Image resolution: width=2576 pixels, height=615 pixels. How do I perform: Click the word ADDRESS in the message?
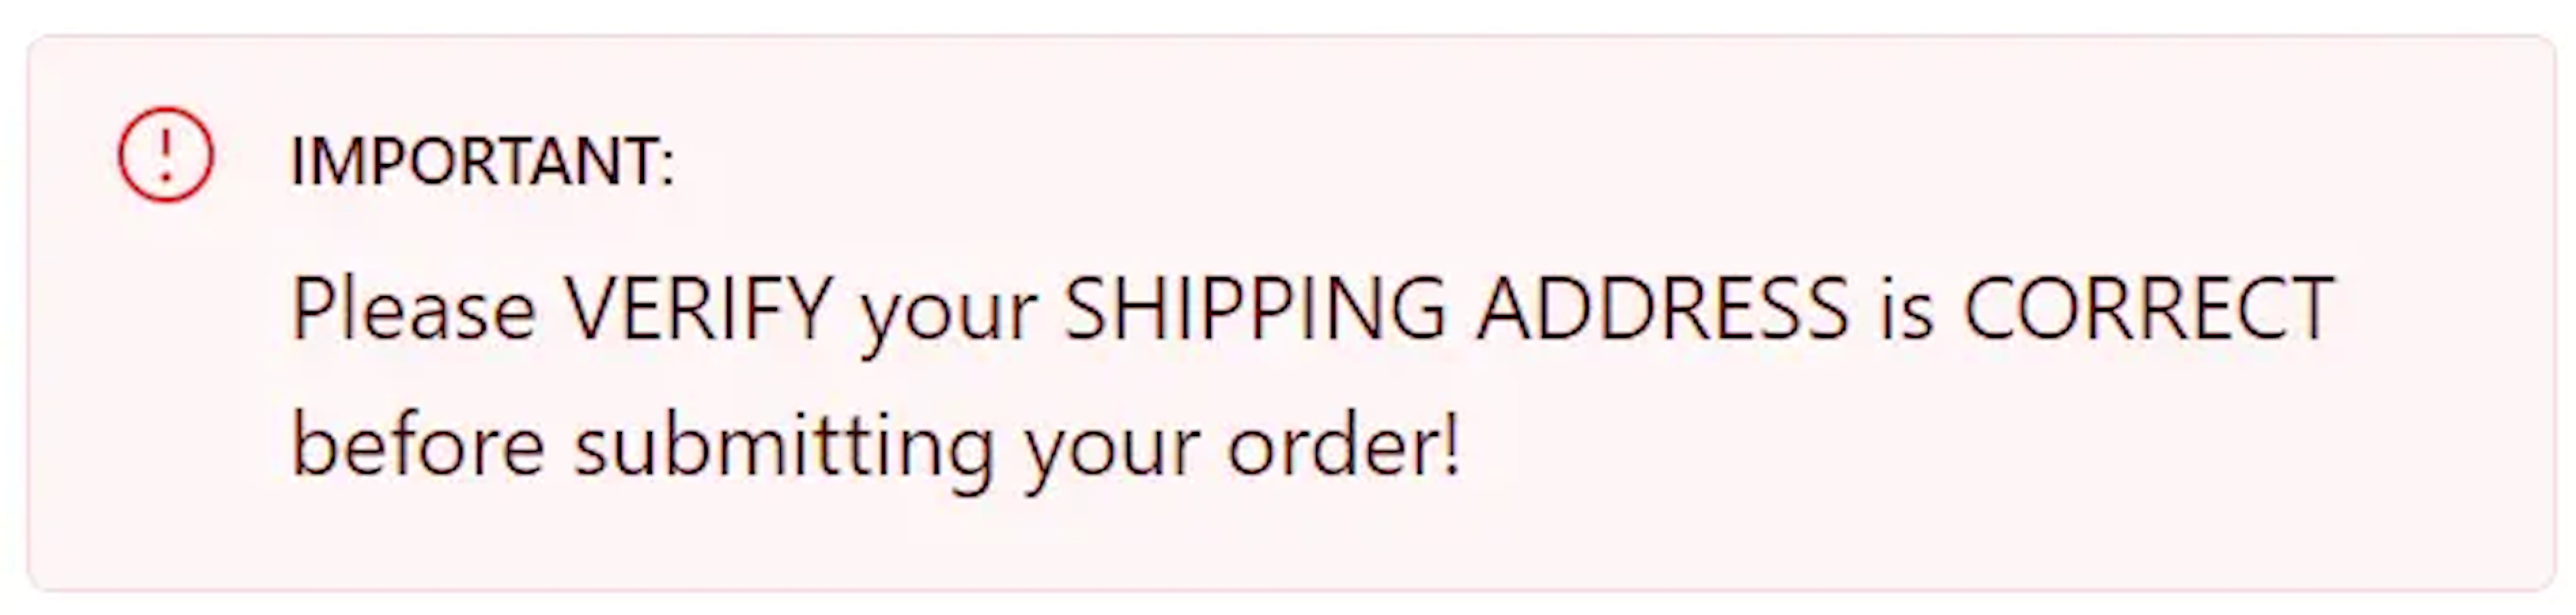1663,308
